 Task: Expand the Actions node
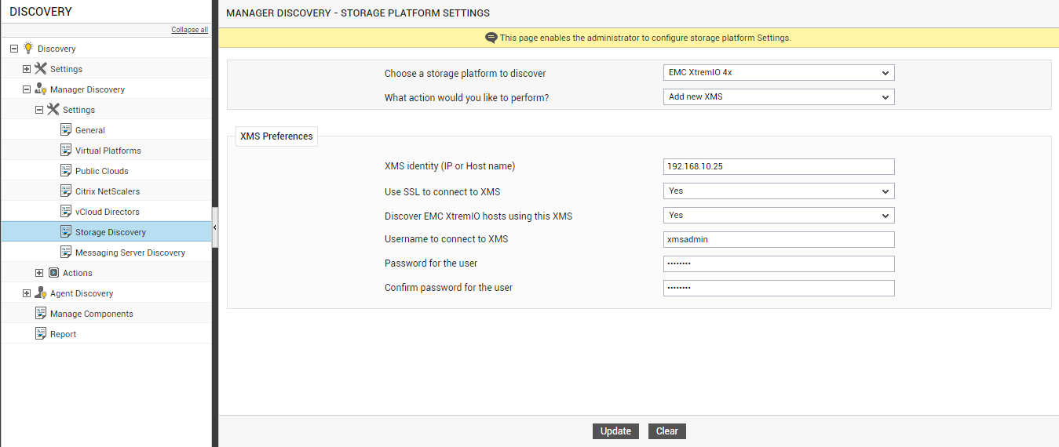click(39, 273)
